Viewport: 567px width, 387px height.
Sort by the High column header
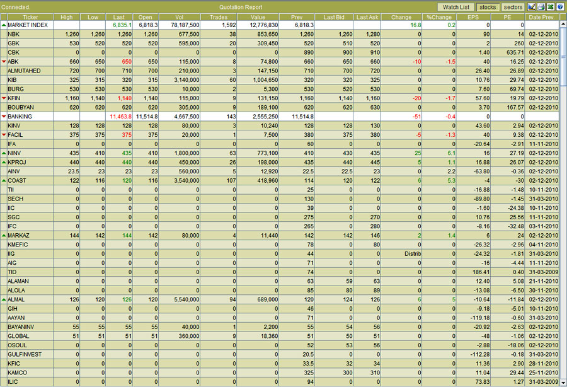(x=67, y=17)
